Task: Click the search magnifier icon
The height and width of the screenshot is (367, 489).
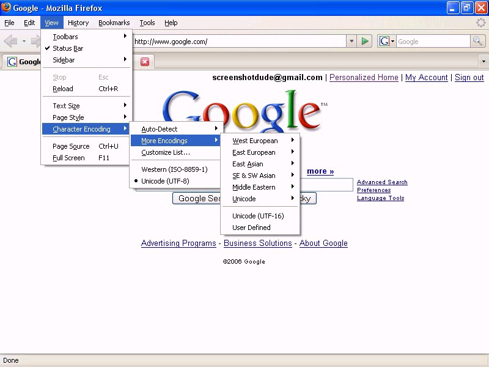Action: [478, 42]
